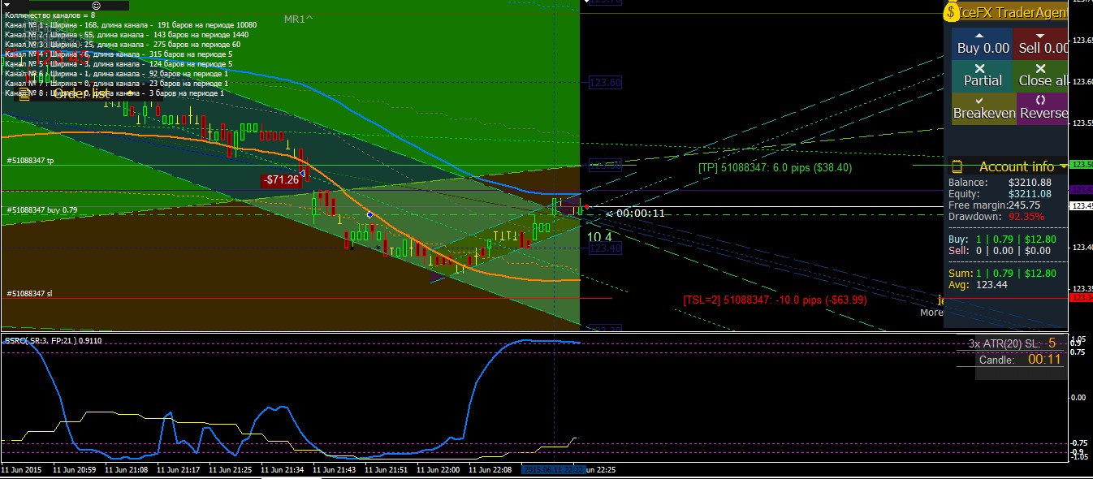This screenshot has height=479, width=1093.
Task: Click the Drawdown 92.35% value
Action: pyautogui.click(x=1026, y=217)
